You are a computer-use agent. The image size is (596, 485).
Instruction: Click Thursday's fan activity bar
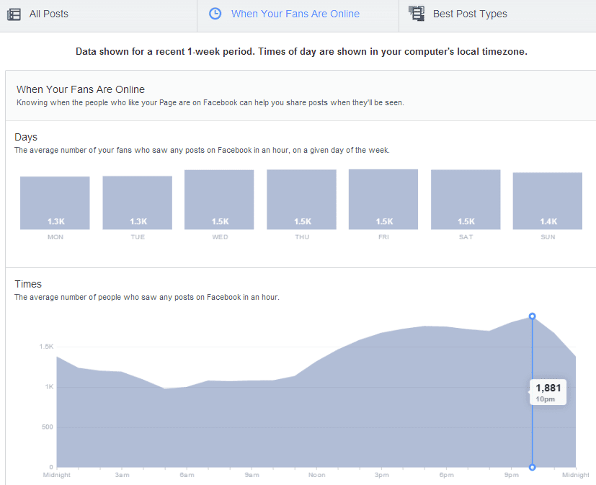tap(301, 200)
